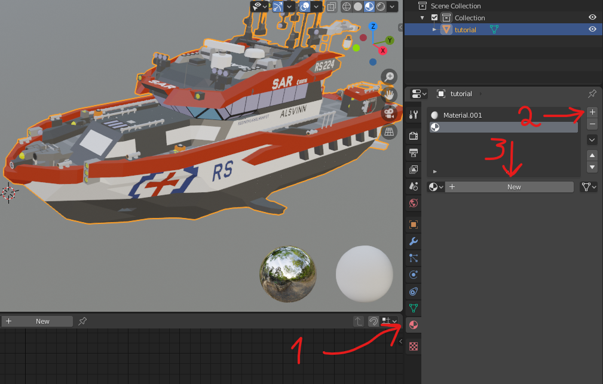Expand the viewport sidebar arrow
The height and width of the screenshot is (384, 603).
(x=400, y=27)
